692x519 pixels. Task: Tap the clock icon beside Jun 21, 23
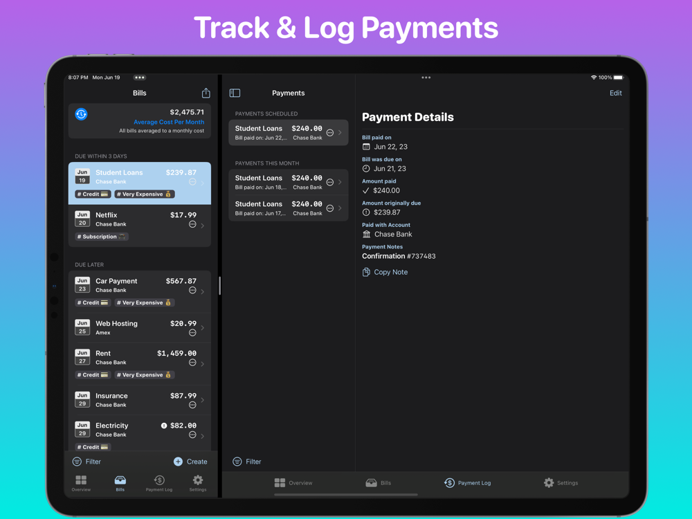[366, 169]
